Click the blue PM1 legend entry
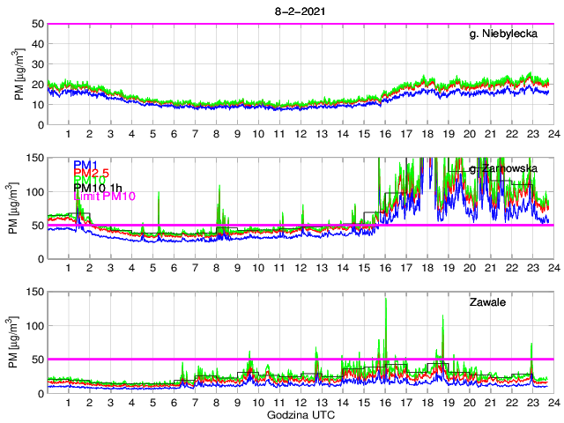Viewport: 564px width, 423px height. point(85,165)
